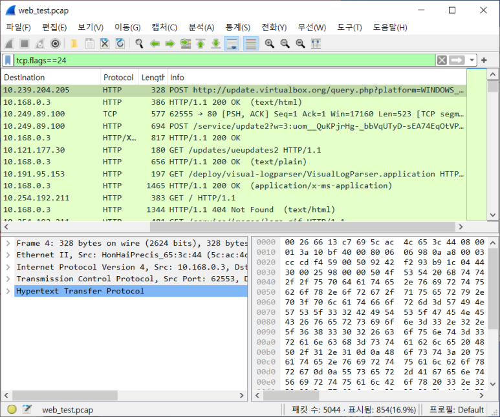This screenshot has width=500, height=417.
Task: Sort by Info column header
Action: (x=317, y=78)
